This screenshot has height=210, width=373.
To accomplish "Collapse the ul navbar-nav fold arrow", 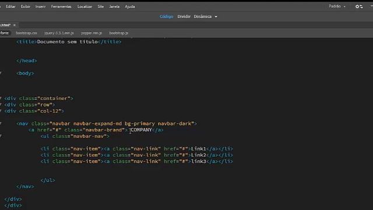I will (1, 136).
